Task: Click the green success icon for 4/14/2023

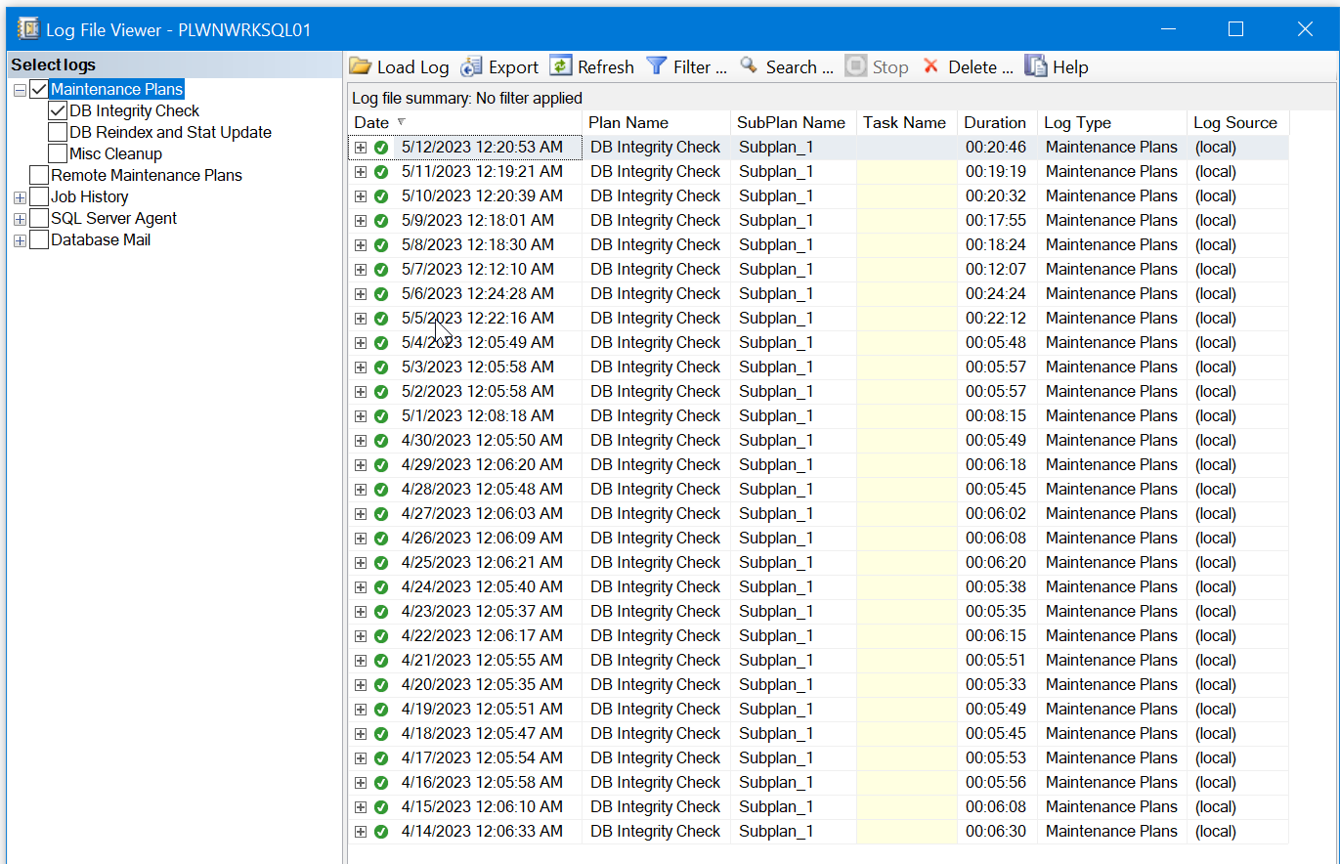Action: coord(381,832)
